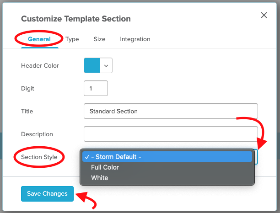The image size is (280, 213).
Task: Save Changes to the template section
Action: point(47,194)
